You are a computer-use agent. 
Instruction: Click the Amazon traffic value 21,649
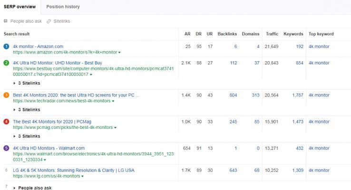[x=272, y=47]
